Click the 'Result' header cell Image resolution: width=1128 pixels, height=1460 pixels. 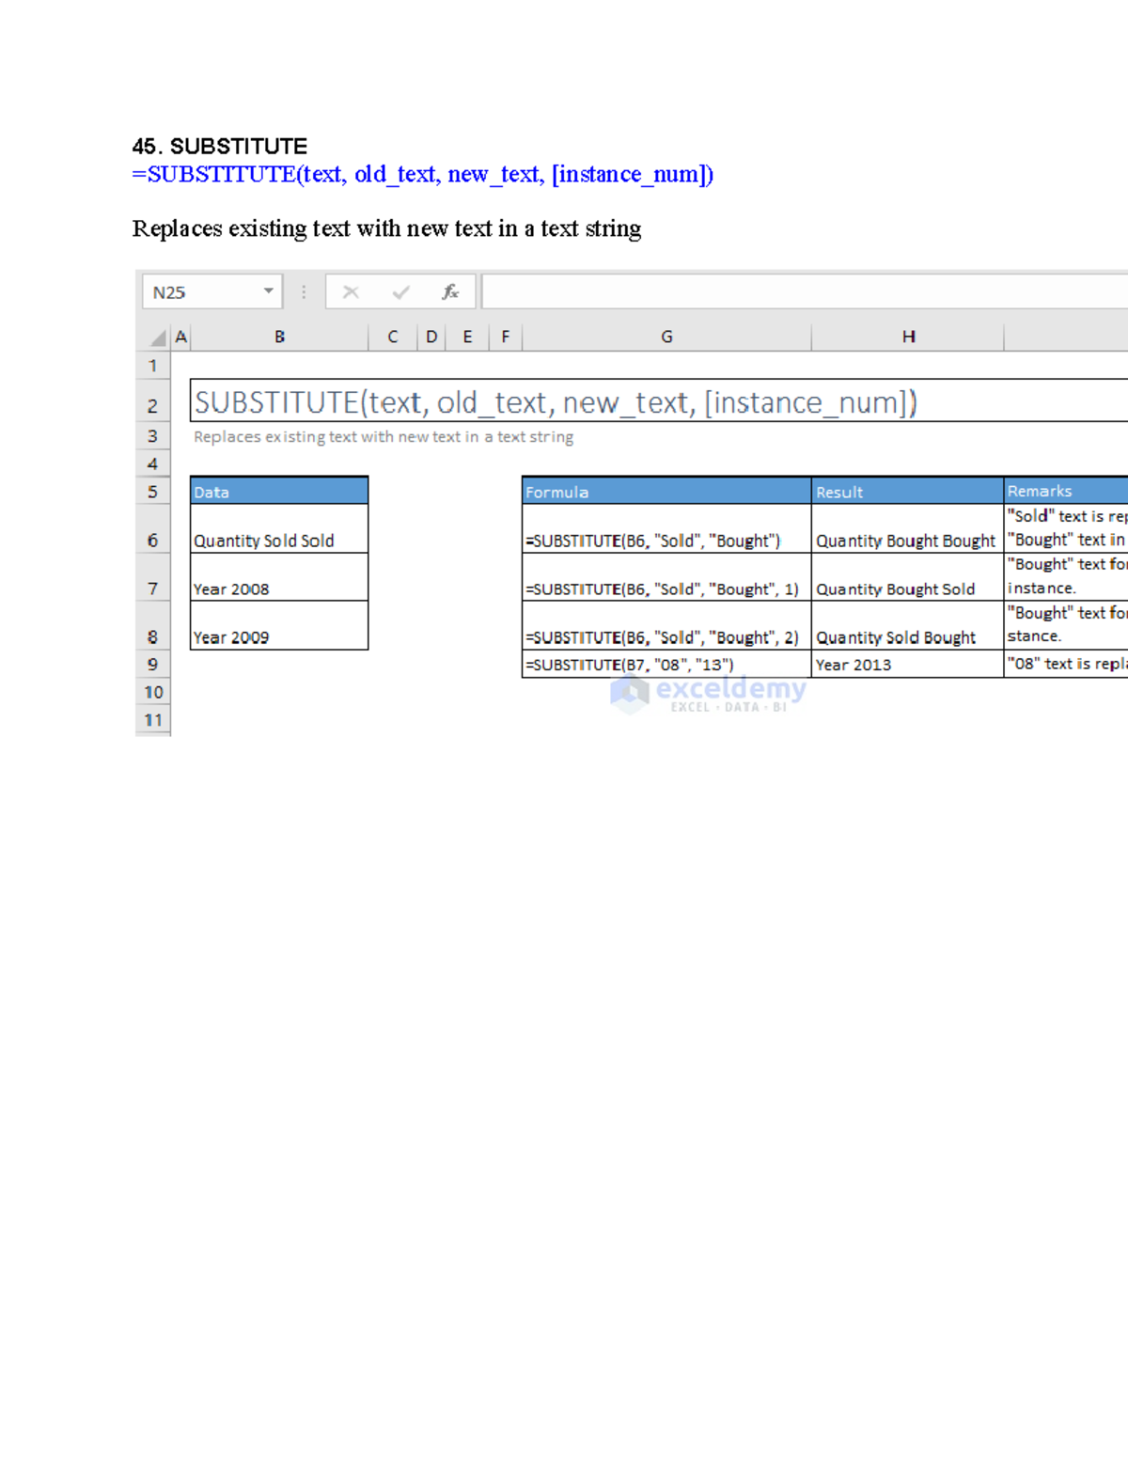[x=908, y=491]
